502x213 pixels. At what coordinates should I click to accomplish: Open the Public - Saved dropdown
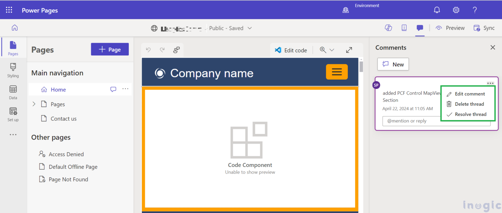tap(250, 28)
